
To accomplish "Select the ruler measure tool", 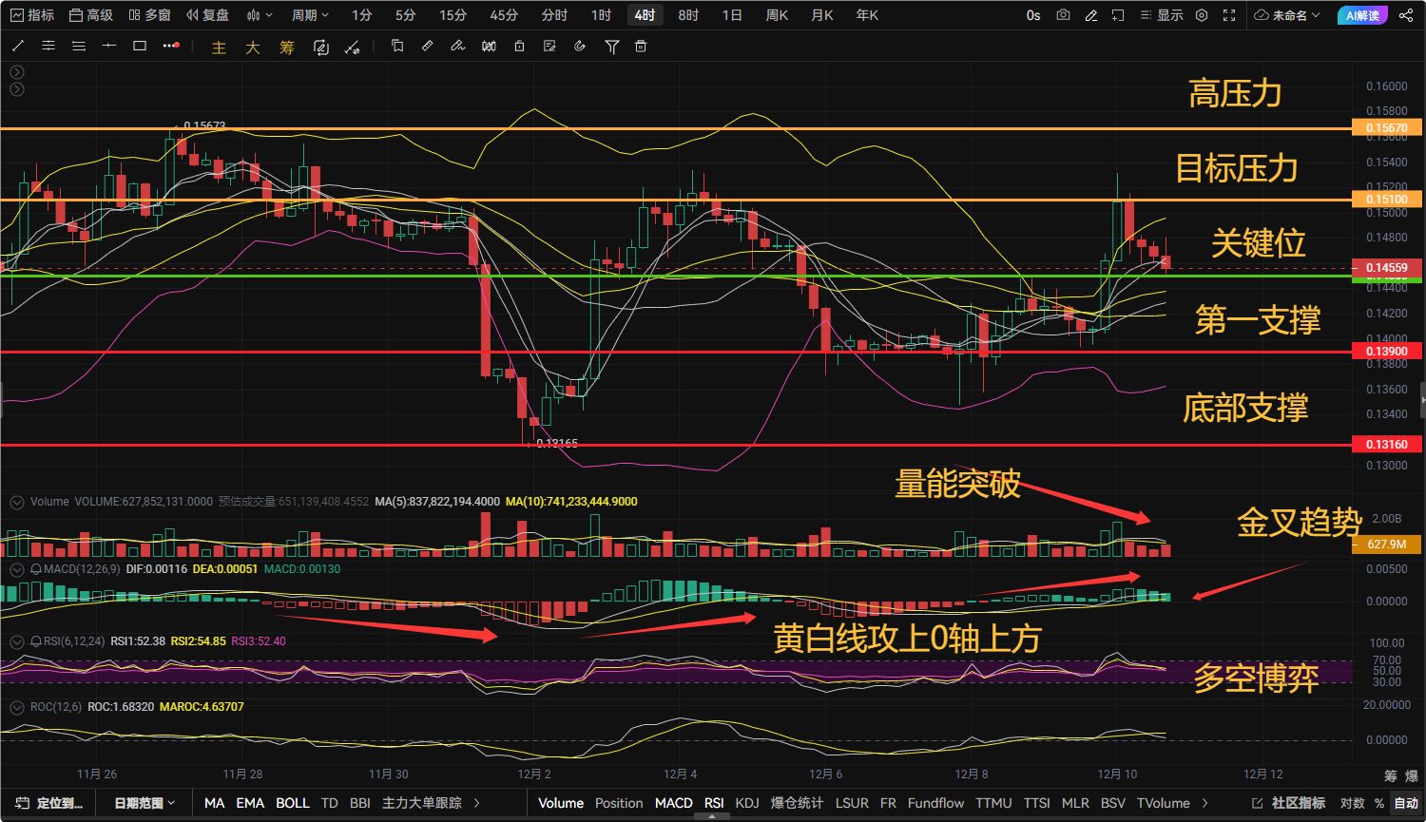I will click(x=428, y=46).
